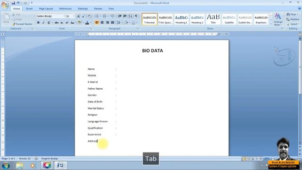
Task: Sort the selected paragraphs
Action: point(130,16)
